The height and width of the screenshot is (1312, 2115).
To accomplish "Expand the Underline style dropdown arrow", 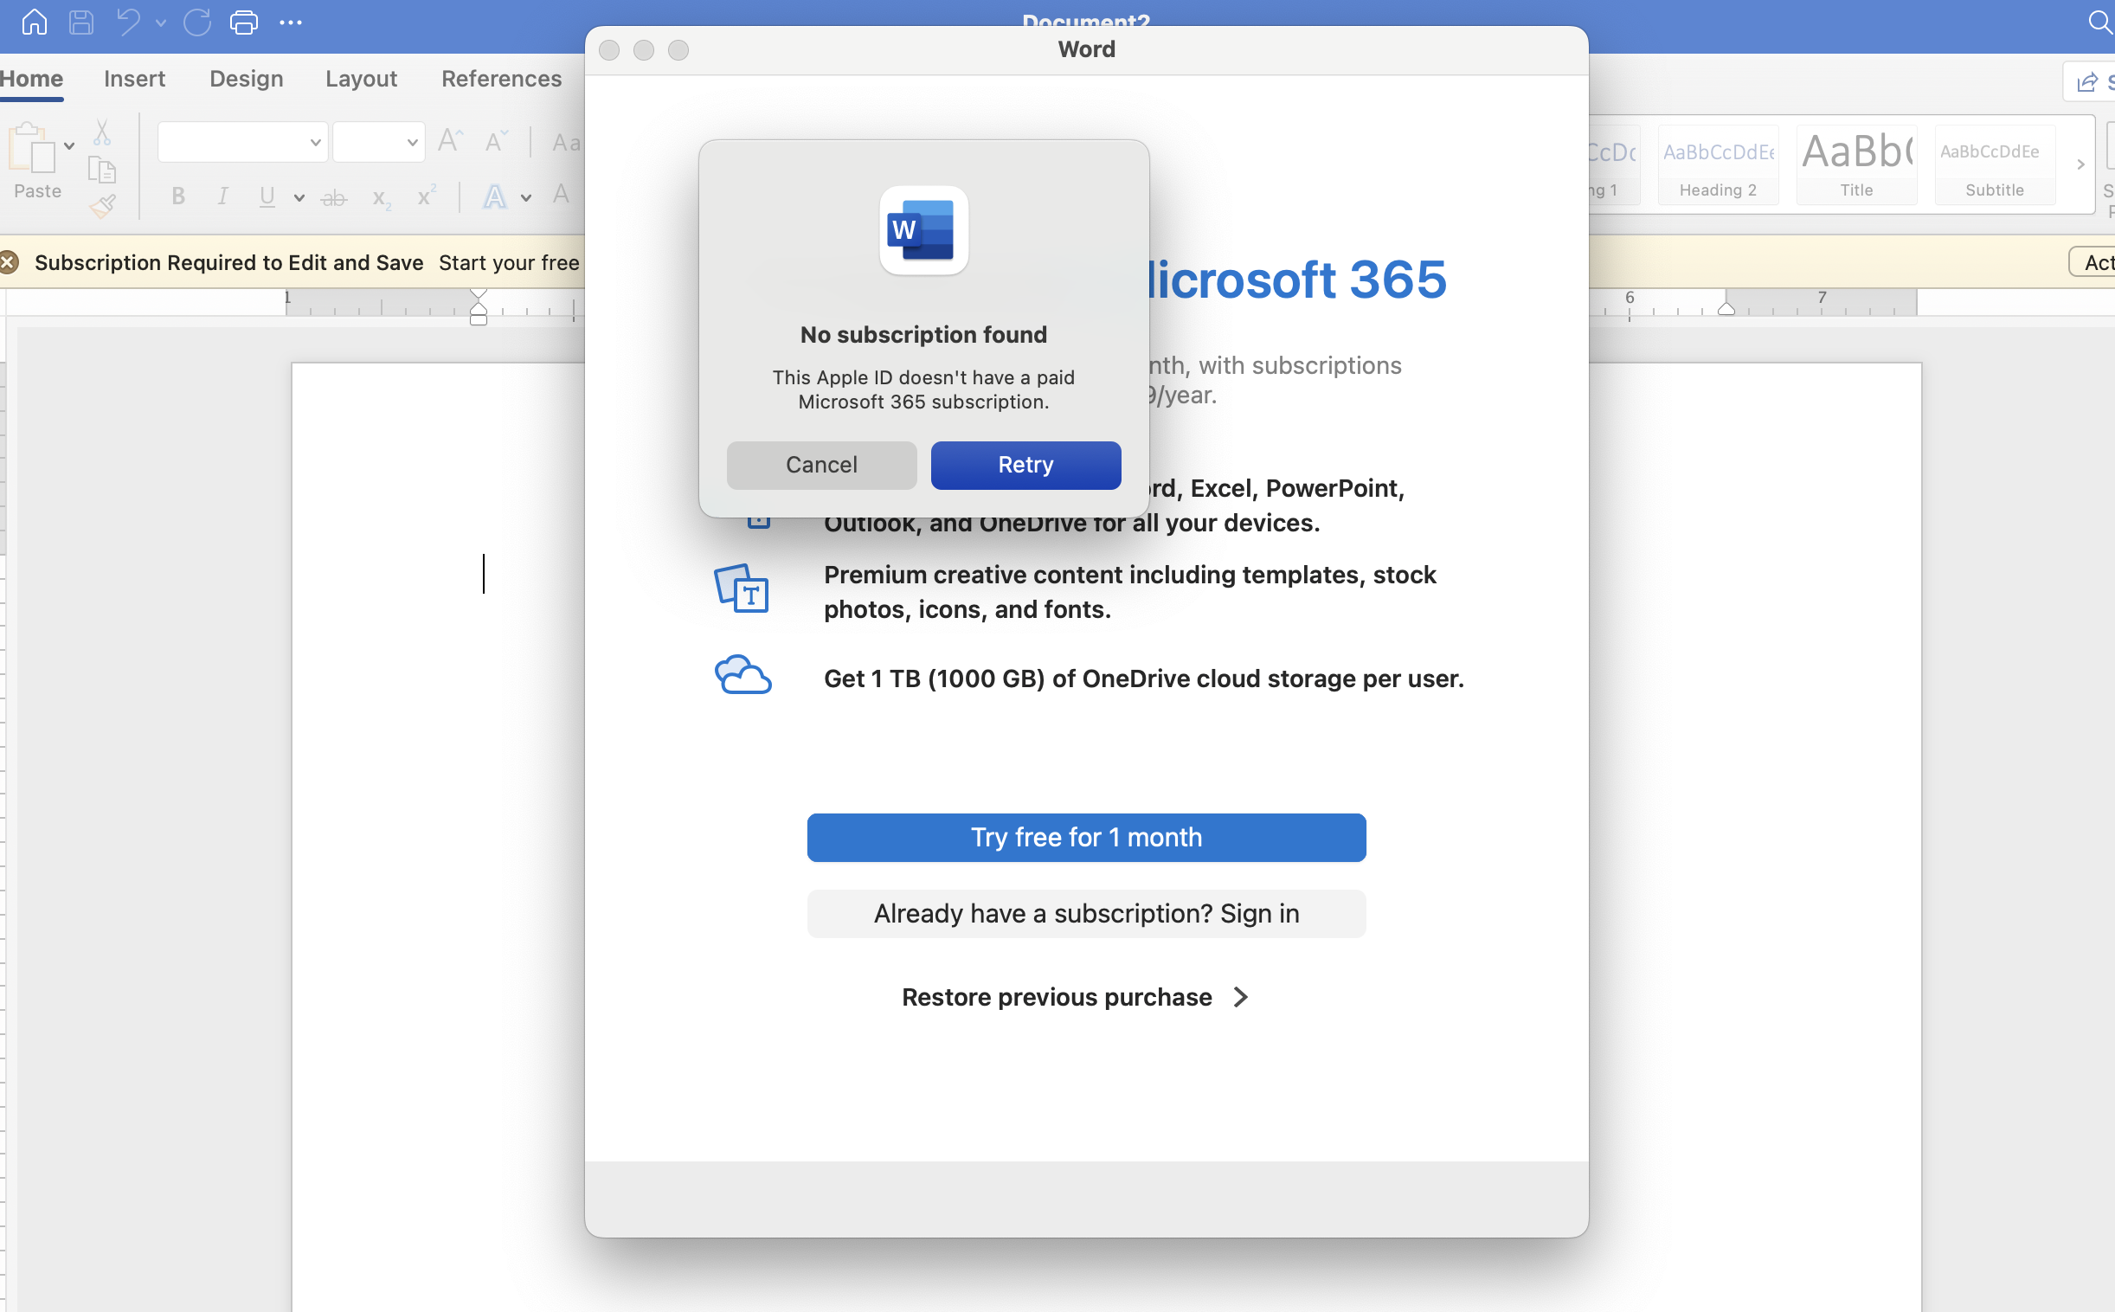I will point(299,199).
